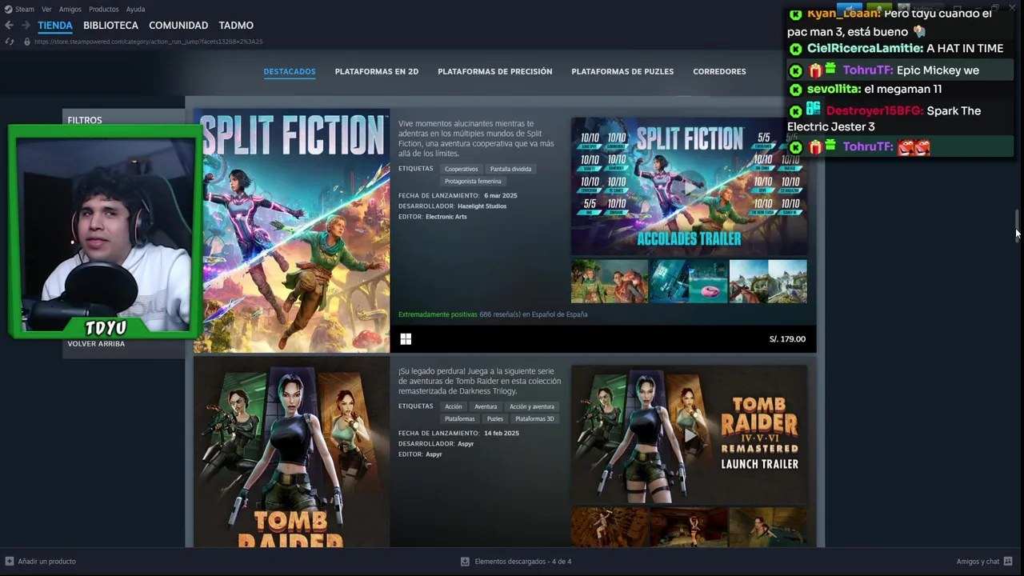
Task: Click the Acción tag on Tomb Raider
Action: point(454,406)
